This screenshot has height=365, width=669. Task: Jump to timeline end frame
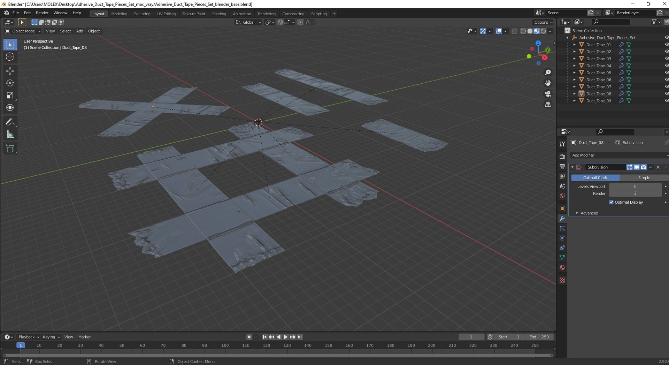click(x=300, y=337)
